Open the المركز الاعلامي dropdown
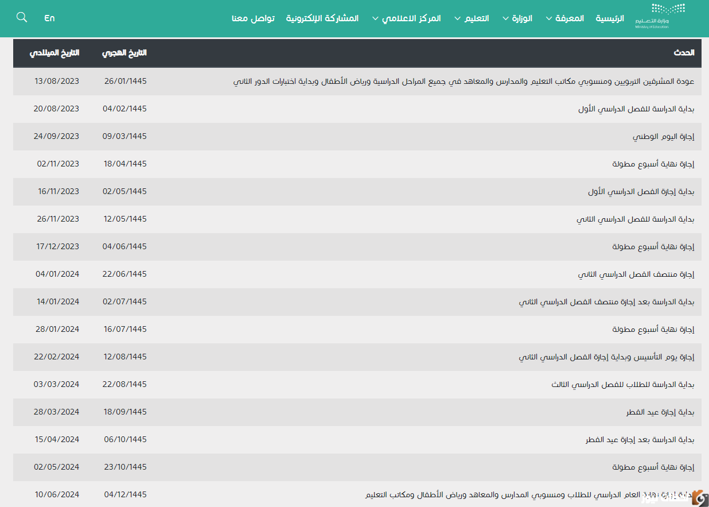The height and width of the screenshot is (507, 709). coord(406,18)
